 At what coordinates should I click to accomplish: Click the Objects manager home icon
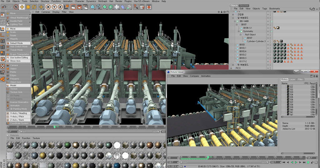pos(314,9)
